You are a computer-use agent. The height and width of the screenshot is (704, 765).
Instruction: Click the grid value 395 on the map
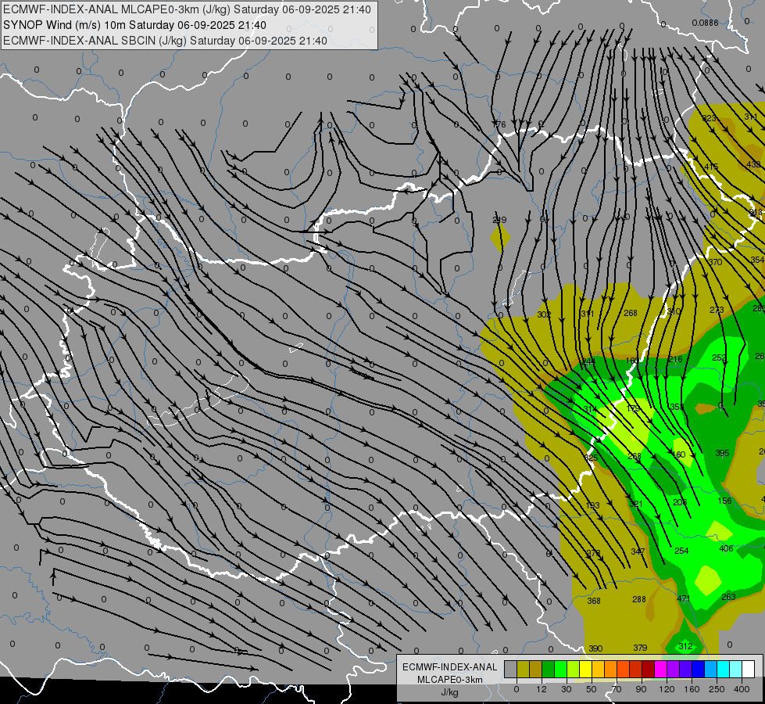[x=722, y=454]
